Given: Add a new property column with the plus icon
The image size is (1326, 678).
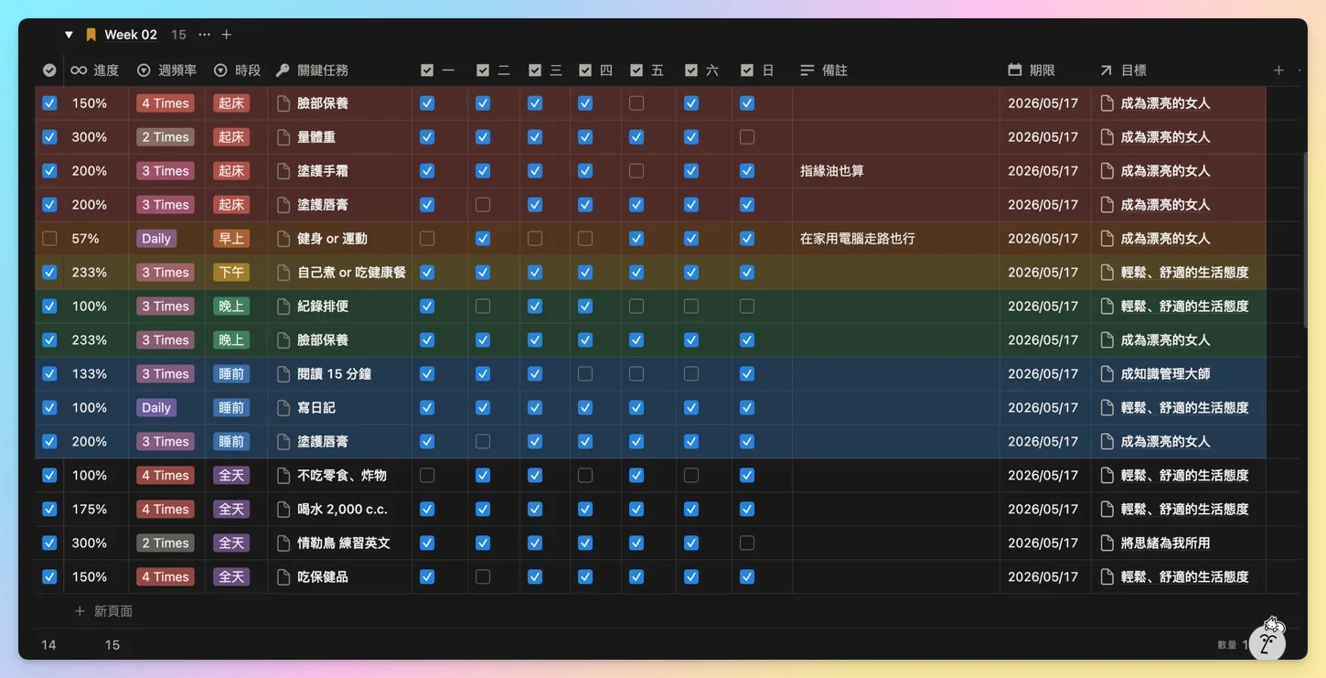Looking at the screenshot, I should point(1278,70).
